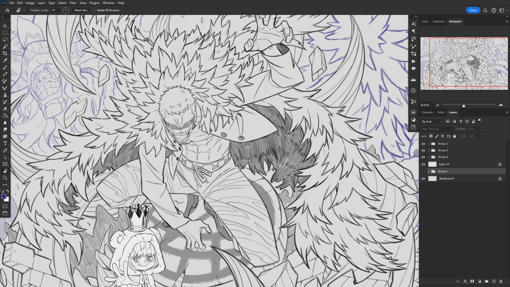Switch to the Channels tab
The image size is (510, 287).
pyautogui.click(x=427, y=112)
